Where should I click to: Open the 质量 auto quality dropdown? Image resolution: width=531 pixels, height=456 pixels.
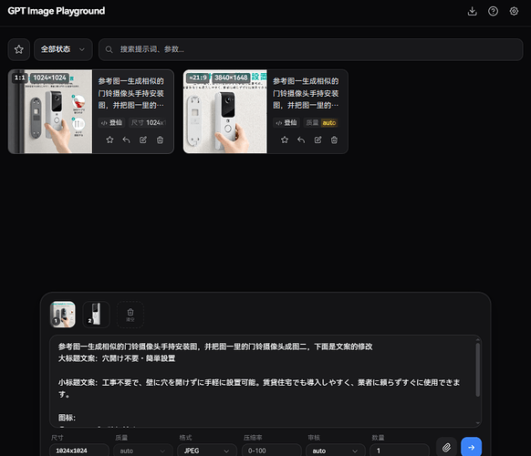tap(143, 451)
